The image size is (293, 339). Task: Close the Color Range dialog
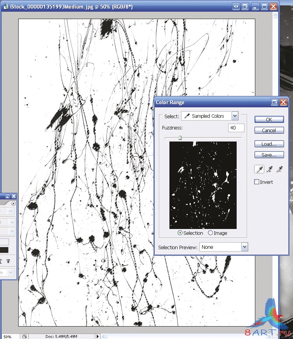click(x=284, y=102)
